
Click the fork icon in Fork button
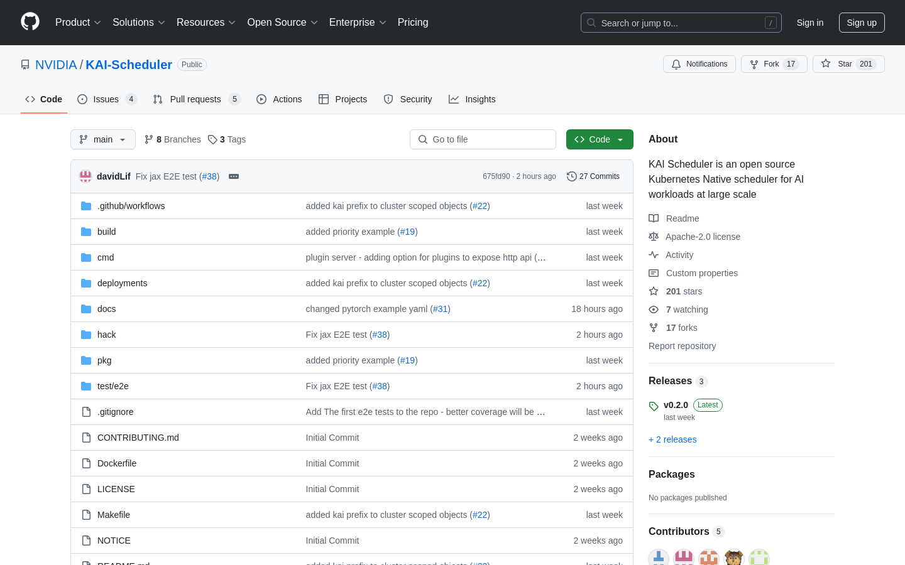coord(754,64)
